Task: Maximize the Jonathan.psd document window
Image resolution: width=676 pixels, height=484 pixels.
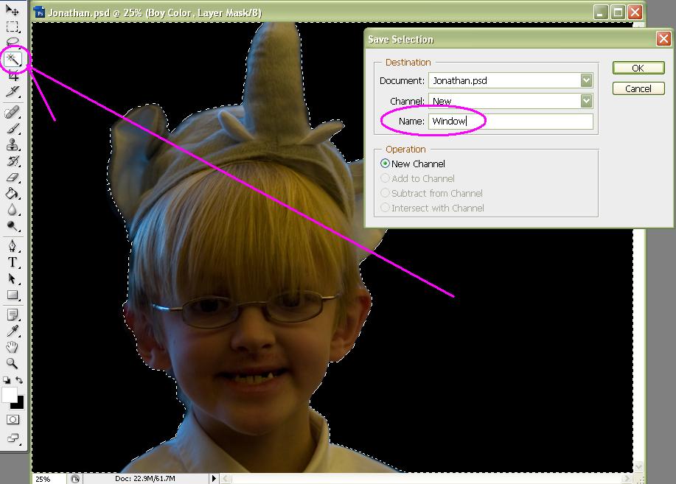Action: click(x=618, y=13)
